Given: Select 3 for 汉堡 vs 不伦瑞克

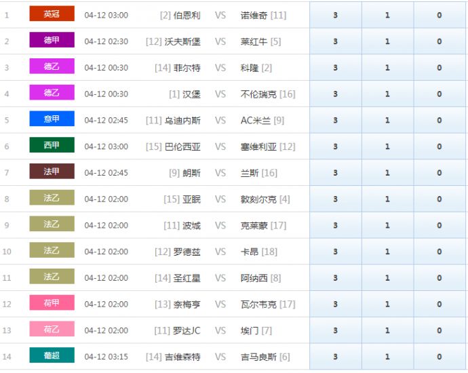Looking at the screenshot, I should [x=336, y=94].
